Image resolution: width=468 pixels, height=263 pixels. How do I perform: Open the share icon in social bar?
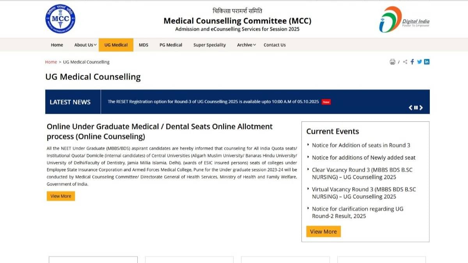coord(405,62)
